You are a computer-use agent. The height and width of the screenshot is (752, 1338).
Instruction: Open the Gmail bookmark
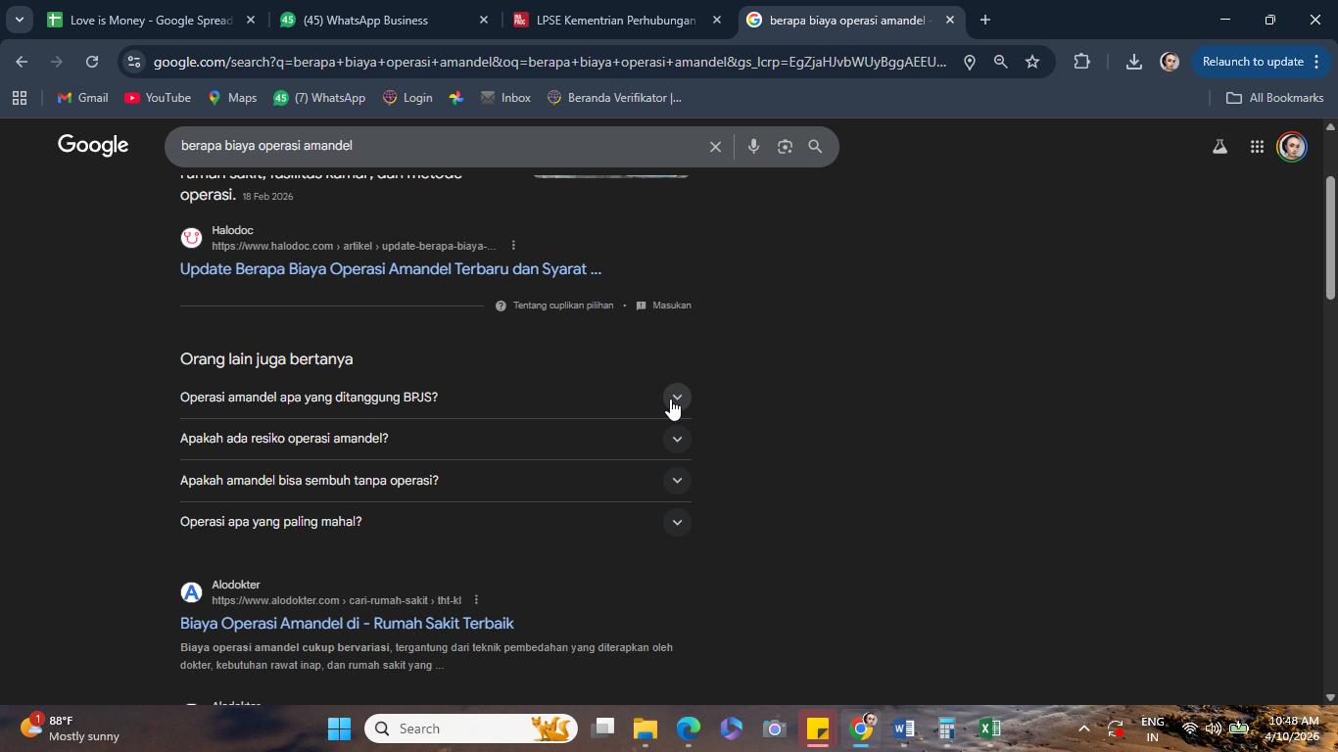(82, 98)
